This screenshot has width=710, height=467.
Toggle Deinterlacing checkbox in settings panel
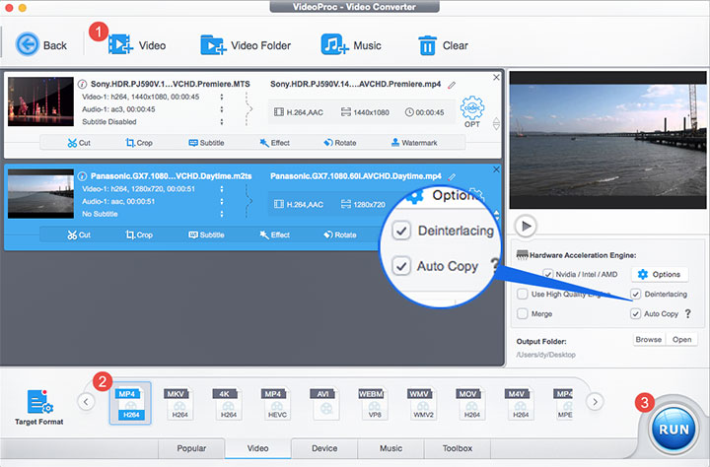coord(635,295)
